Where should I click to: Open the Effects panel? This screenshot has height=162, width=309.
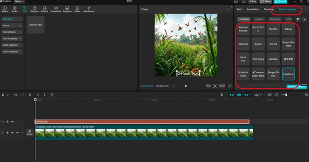pos(45,9)
